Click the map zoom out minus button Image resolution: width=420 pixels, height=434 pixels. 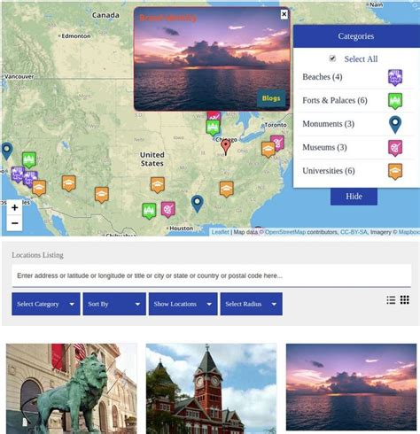tap(14, 223)
